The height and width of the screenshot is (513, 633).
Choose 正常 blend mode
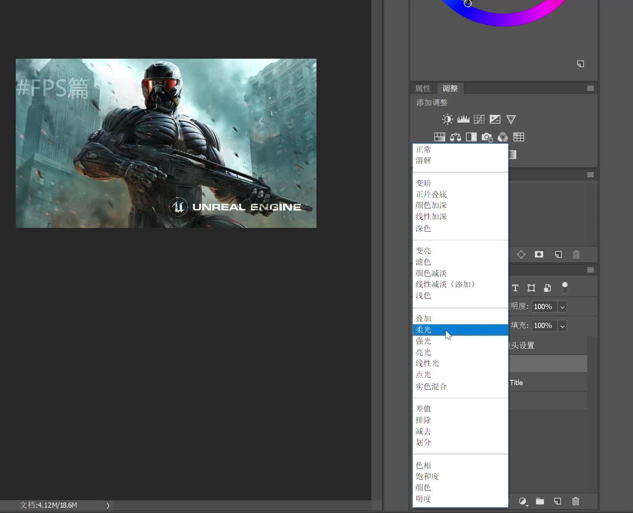coord(460,149)
